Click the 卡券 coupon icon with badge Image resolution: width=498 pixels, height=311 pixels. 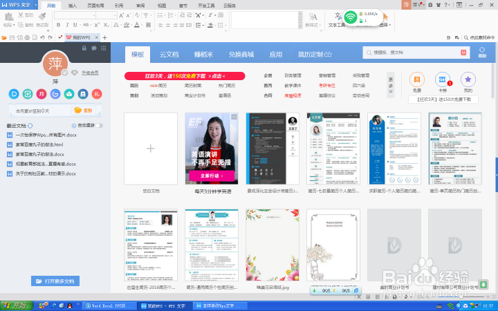tap(443, 79)
